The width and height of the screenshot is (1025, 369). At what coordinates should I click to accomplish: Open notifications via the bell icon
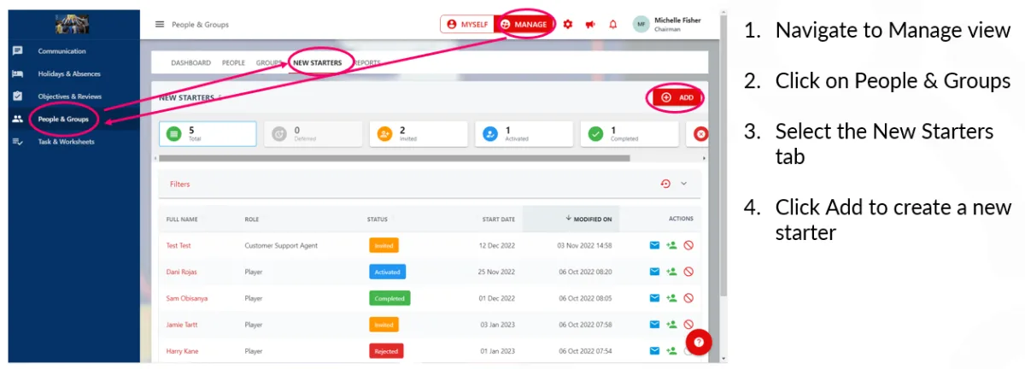pos(612,25)
